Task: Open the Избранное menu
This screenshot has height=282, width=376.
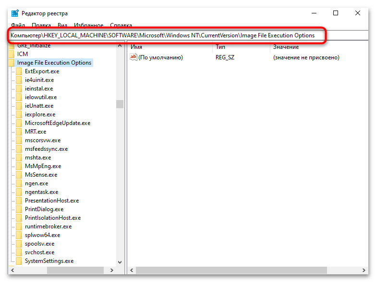Action: 88,25
